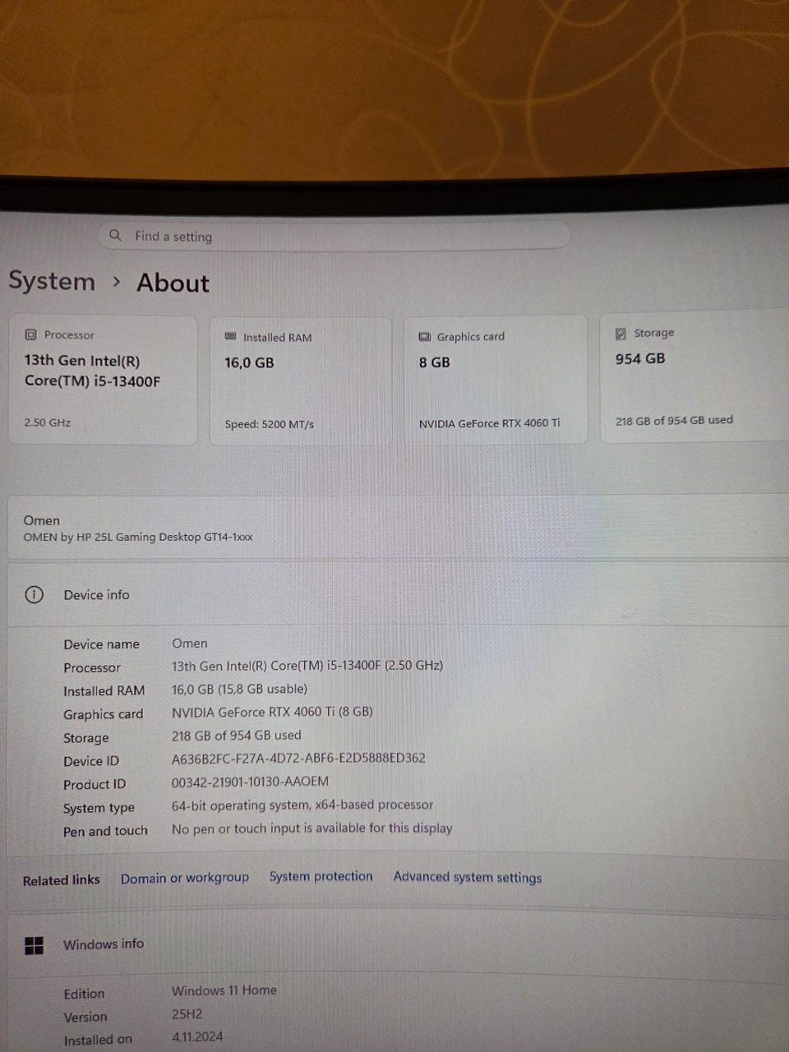Select "16,0 GB (15,8 GB usable)" text

239,689
